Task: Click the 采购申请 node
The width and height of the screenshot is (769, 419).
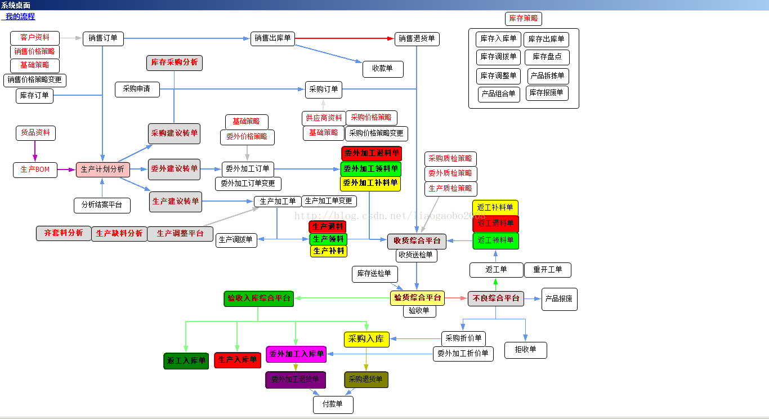Action: click(x=137, y=89)
